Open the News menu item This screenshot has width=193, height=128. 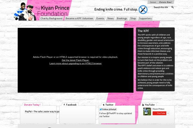pyautogui.click(x=110, y=18)
